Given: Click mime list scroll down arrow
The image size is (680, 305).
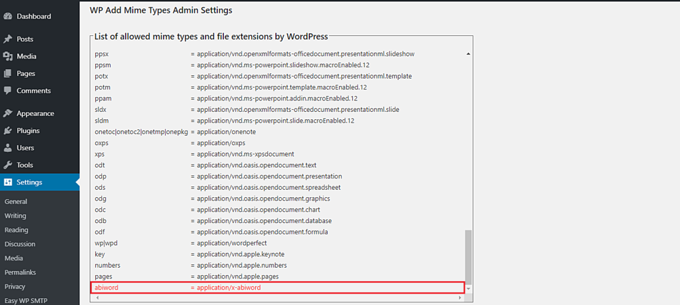Looking at the screenshot, I should (x=468, y=288).
